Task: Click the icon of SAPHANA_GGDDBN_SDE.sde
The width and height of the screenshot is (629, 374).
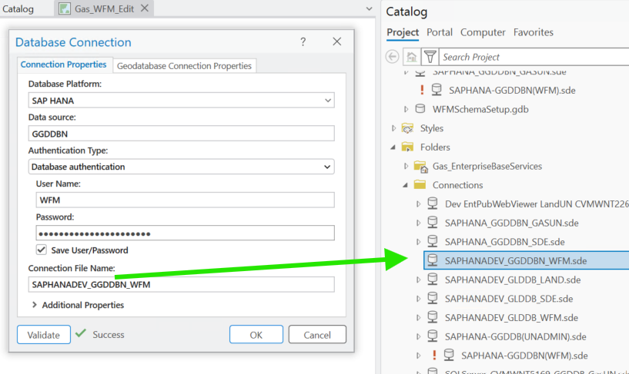Action: [433, 241]
